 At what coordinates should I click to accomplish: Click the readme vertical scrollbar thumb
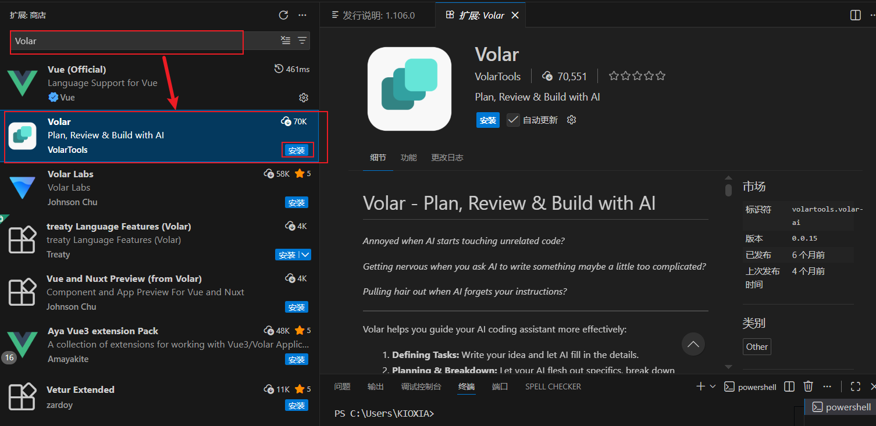[728, 189]
